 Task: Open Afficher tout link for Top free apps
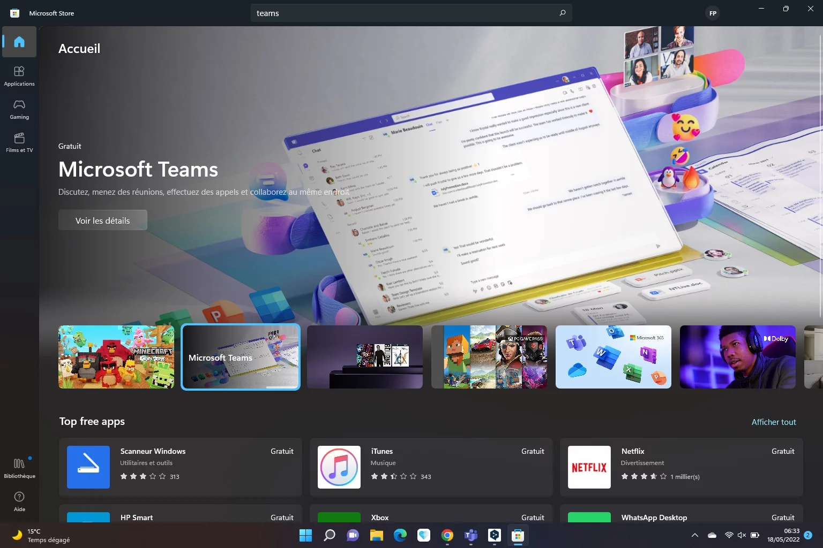(x=774, y=422)
